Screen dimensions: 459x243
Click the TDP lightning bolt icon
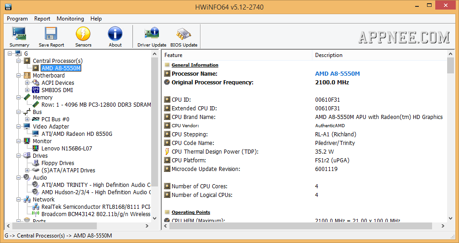(167, 151)
